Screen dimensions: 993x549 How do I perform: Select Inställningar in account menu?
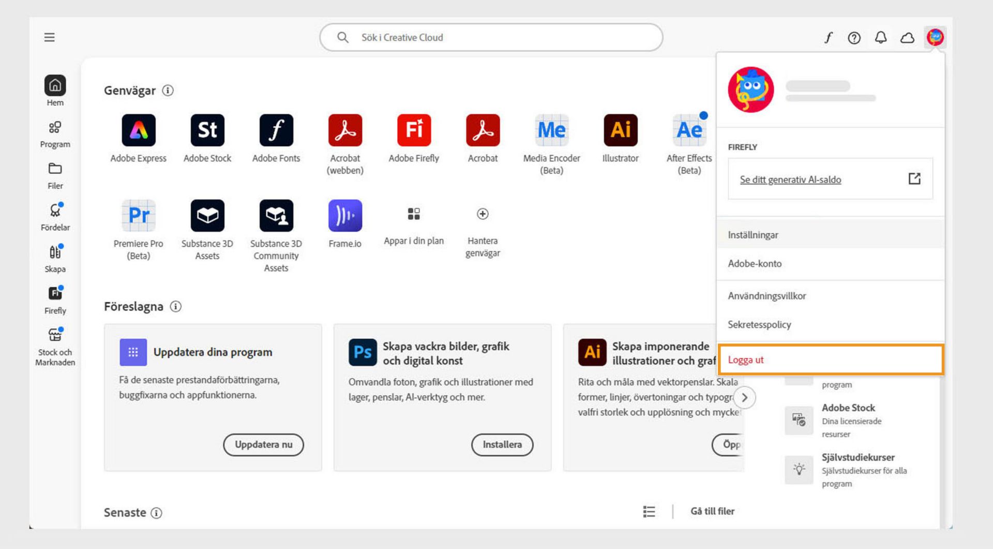pyautogui.click(x=830, y=234)
